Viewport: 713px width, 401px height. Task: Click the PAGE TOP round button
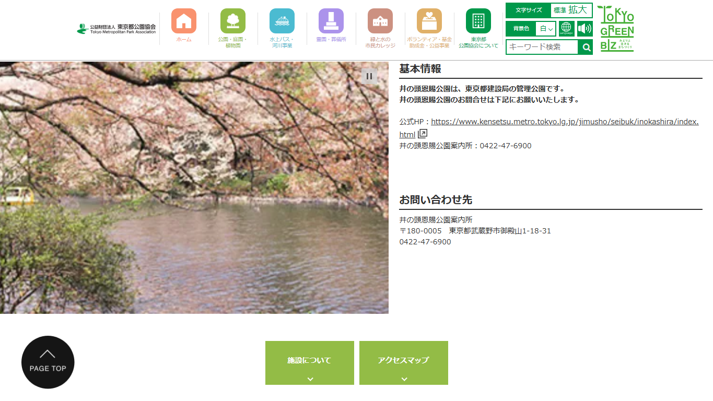coord(48,362)
